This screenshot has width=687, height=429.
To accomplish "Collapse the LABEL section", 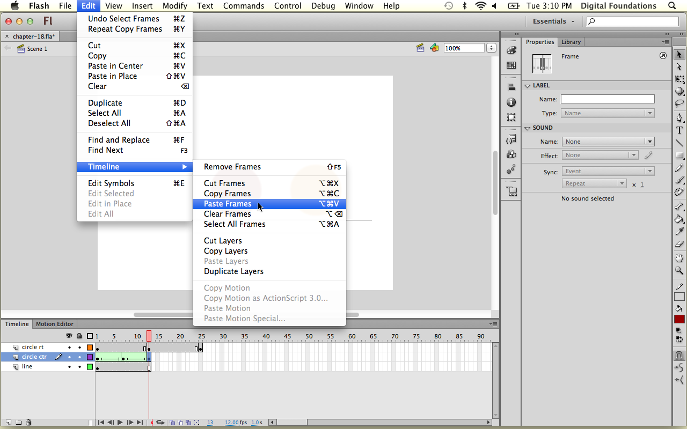I will 528,86.
